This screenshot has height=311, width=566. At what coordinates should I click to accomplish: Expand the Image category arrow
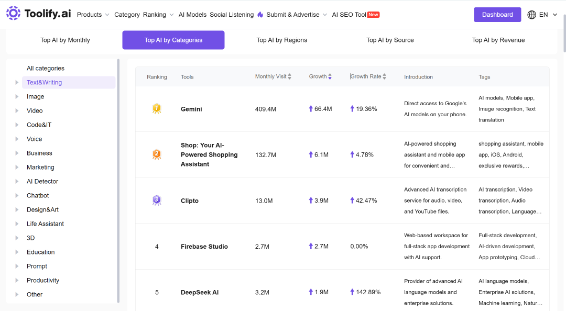coord(17,96)
